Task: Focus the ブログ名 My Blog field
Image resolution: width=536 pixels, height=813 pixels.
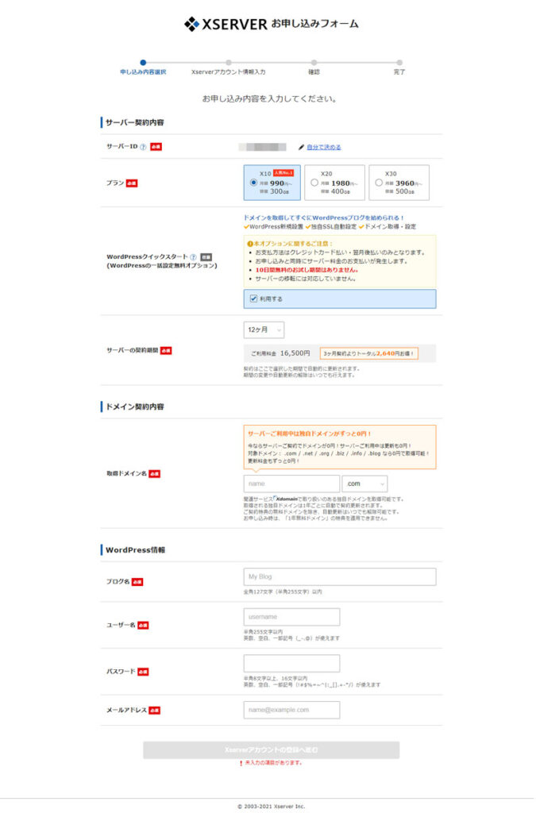Action: (340, 577)
